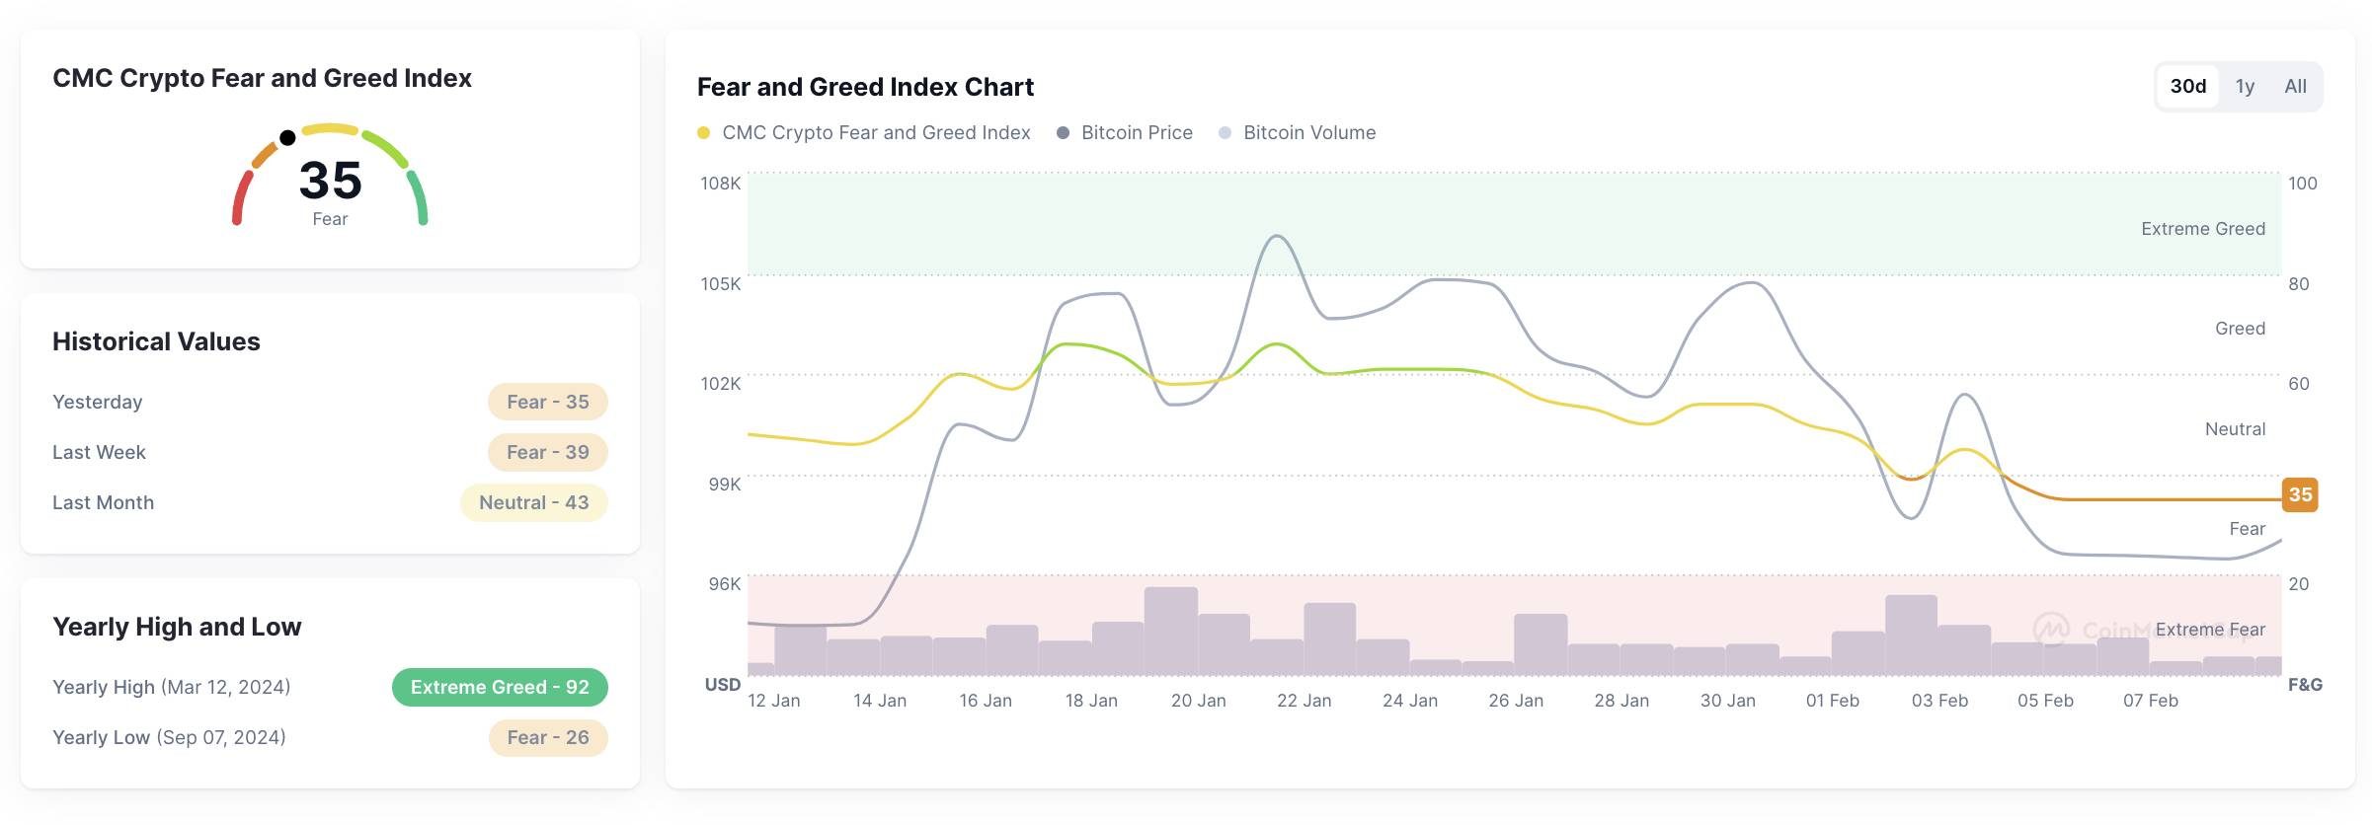Click the Last Week Fear - 39 badge

(x=547, y=452)
